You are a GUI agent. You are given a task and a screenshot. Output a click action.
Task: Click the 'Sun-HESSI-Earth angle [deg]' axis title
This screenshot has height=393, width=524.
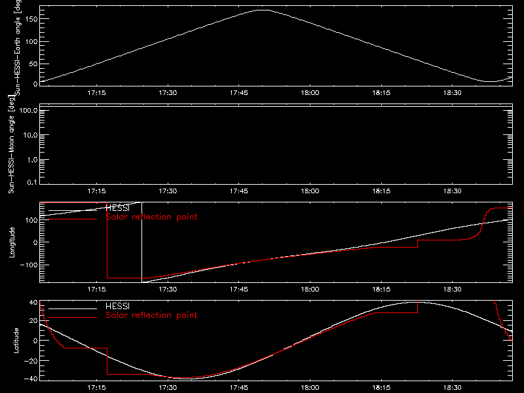[18, 47]
